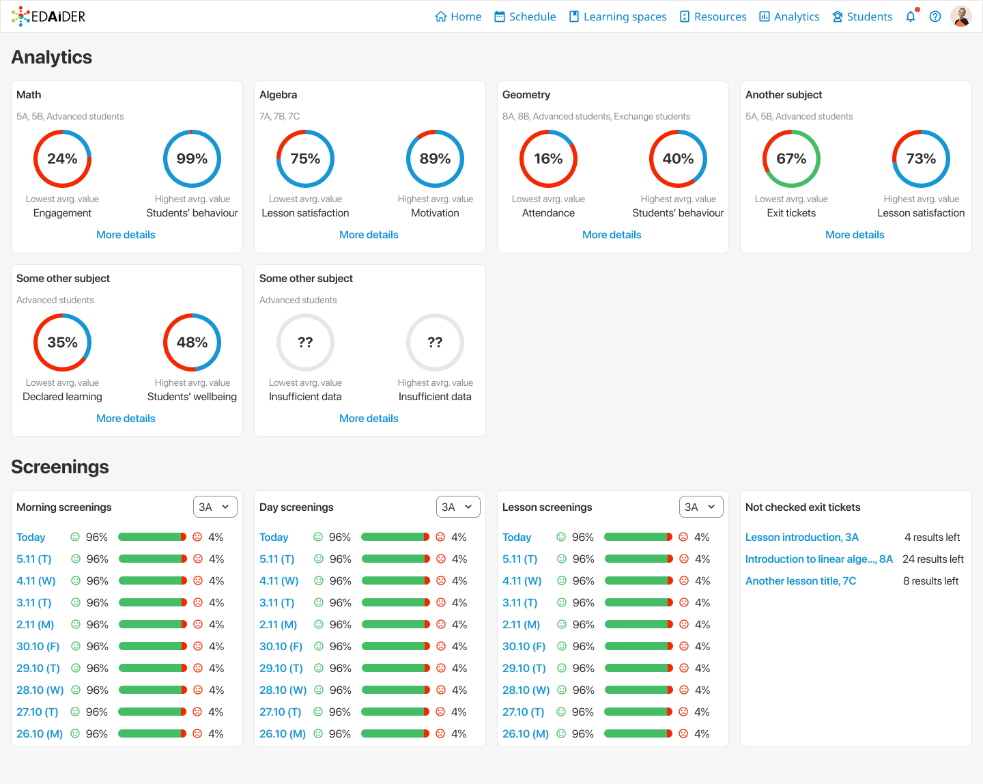Open More details for the Math card
Screen dimensions: 983x784
click(x=126, y=234)
